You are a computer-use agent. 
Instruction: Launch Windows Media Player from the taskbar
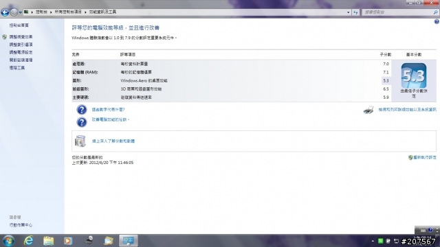coord(68,241)
